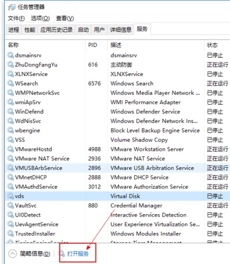Click gear icon beside TrustedInstaller
This screenshot has height=264, width=230.
10,234
